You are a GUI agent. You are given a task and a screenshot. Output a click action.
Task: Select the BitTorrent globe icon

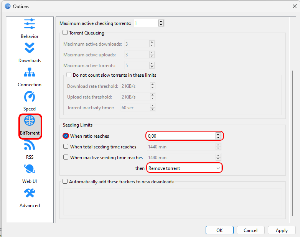click(30, 121)
